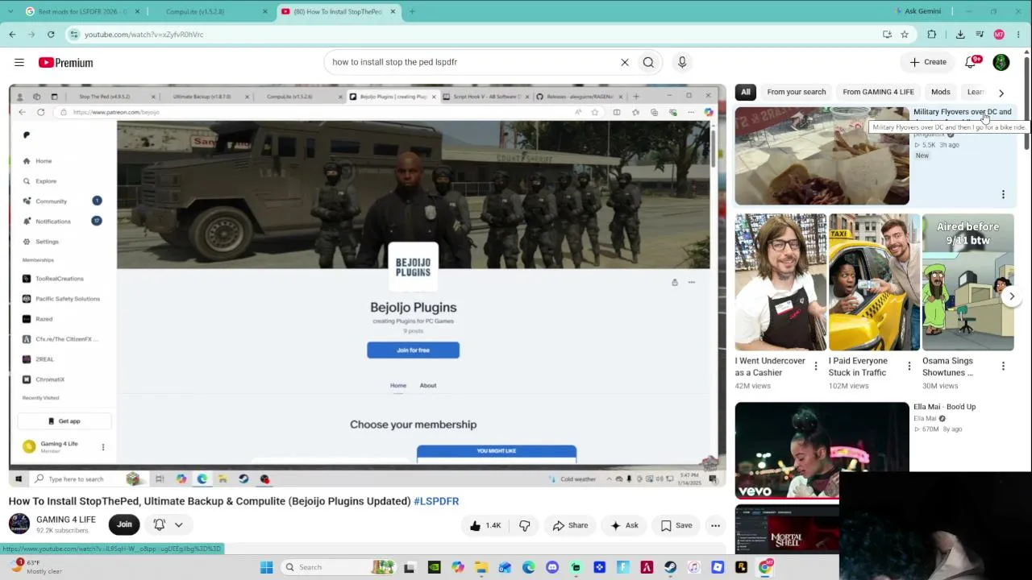Select the From GAMING 4 LIFE chip

879,92
